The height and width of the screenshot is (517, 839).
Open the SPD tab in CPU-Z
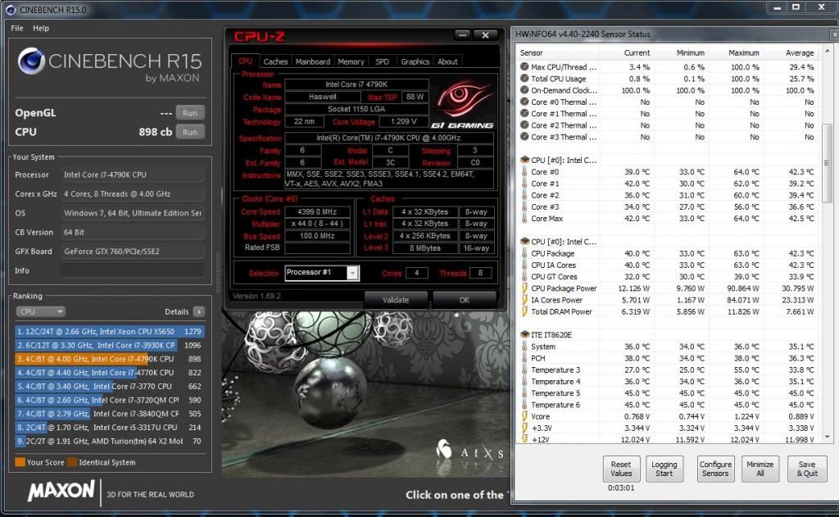click(382, 61)
